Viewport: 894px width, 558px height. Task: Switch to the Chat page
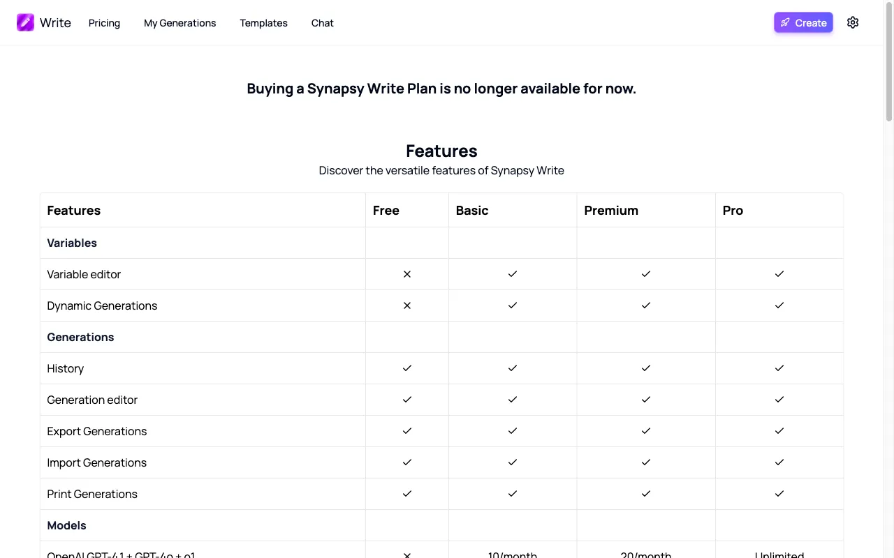[322, 23]
